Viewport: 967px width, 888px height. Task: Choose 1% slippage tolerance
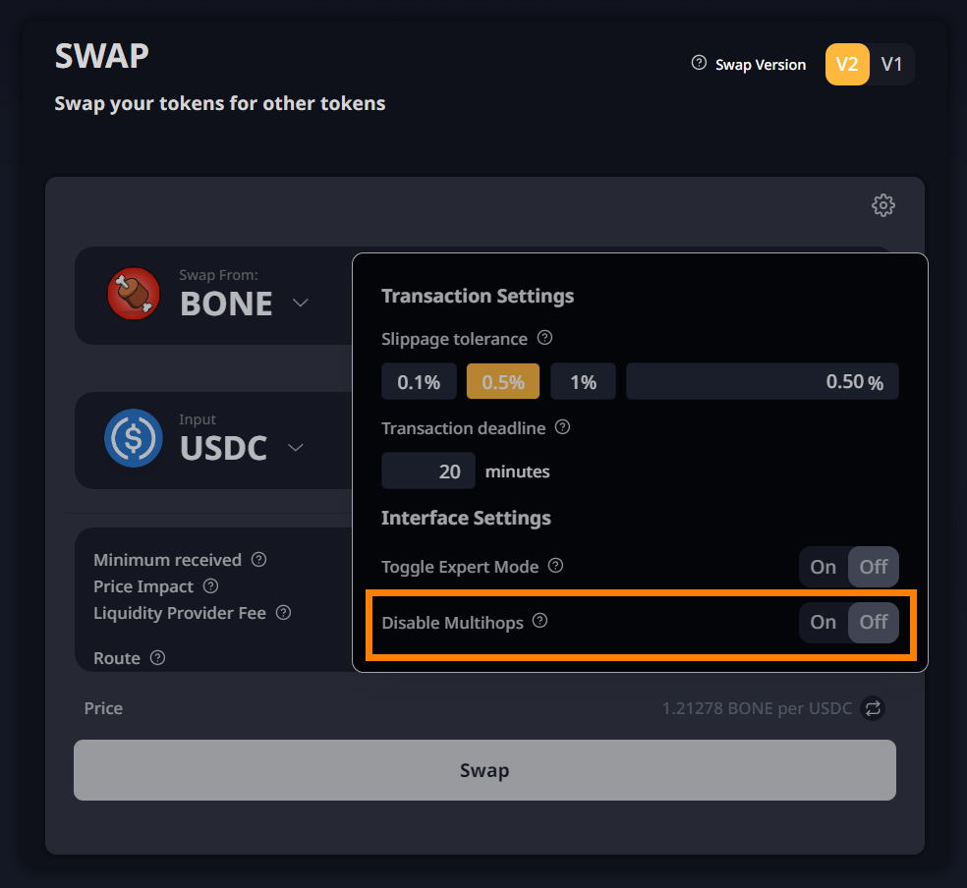[583, 382]
